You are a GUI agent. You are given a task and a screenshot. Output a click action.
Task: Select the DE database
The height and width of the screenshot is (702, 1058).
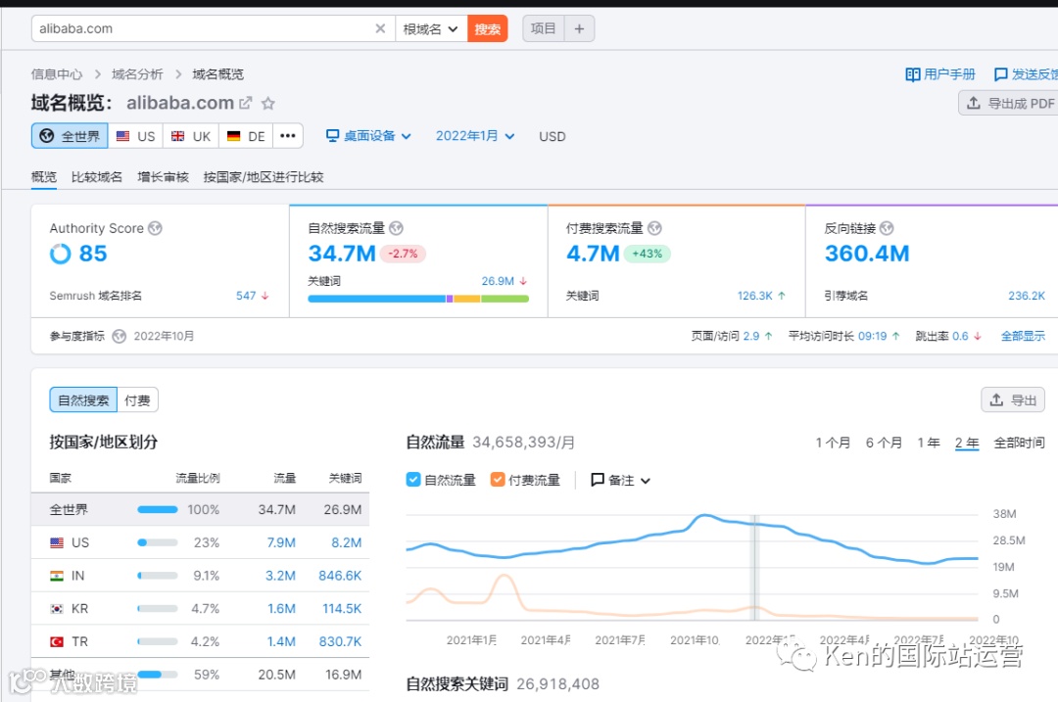click(x=246, y=136)
